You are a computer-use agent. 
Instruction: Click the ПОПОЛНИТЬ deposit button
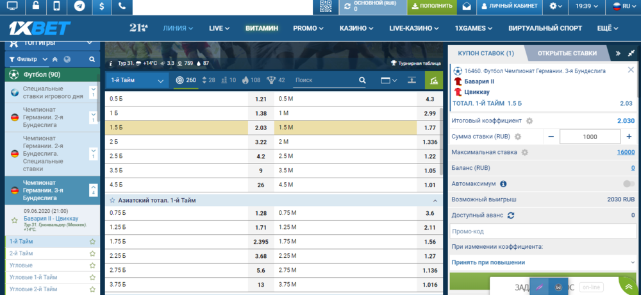(432, 6)
